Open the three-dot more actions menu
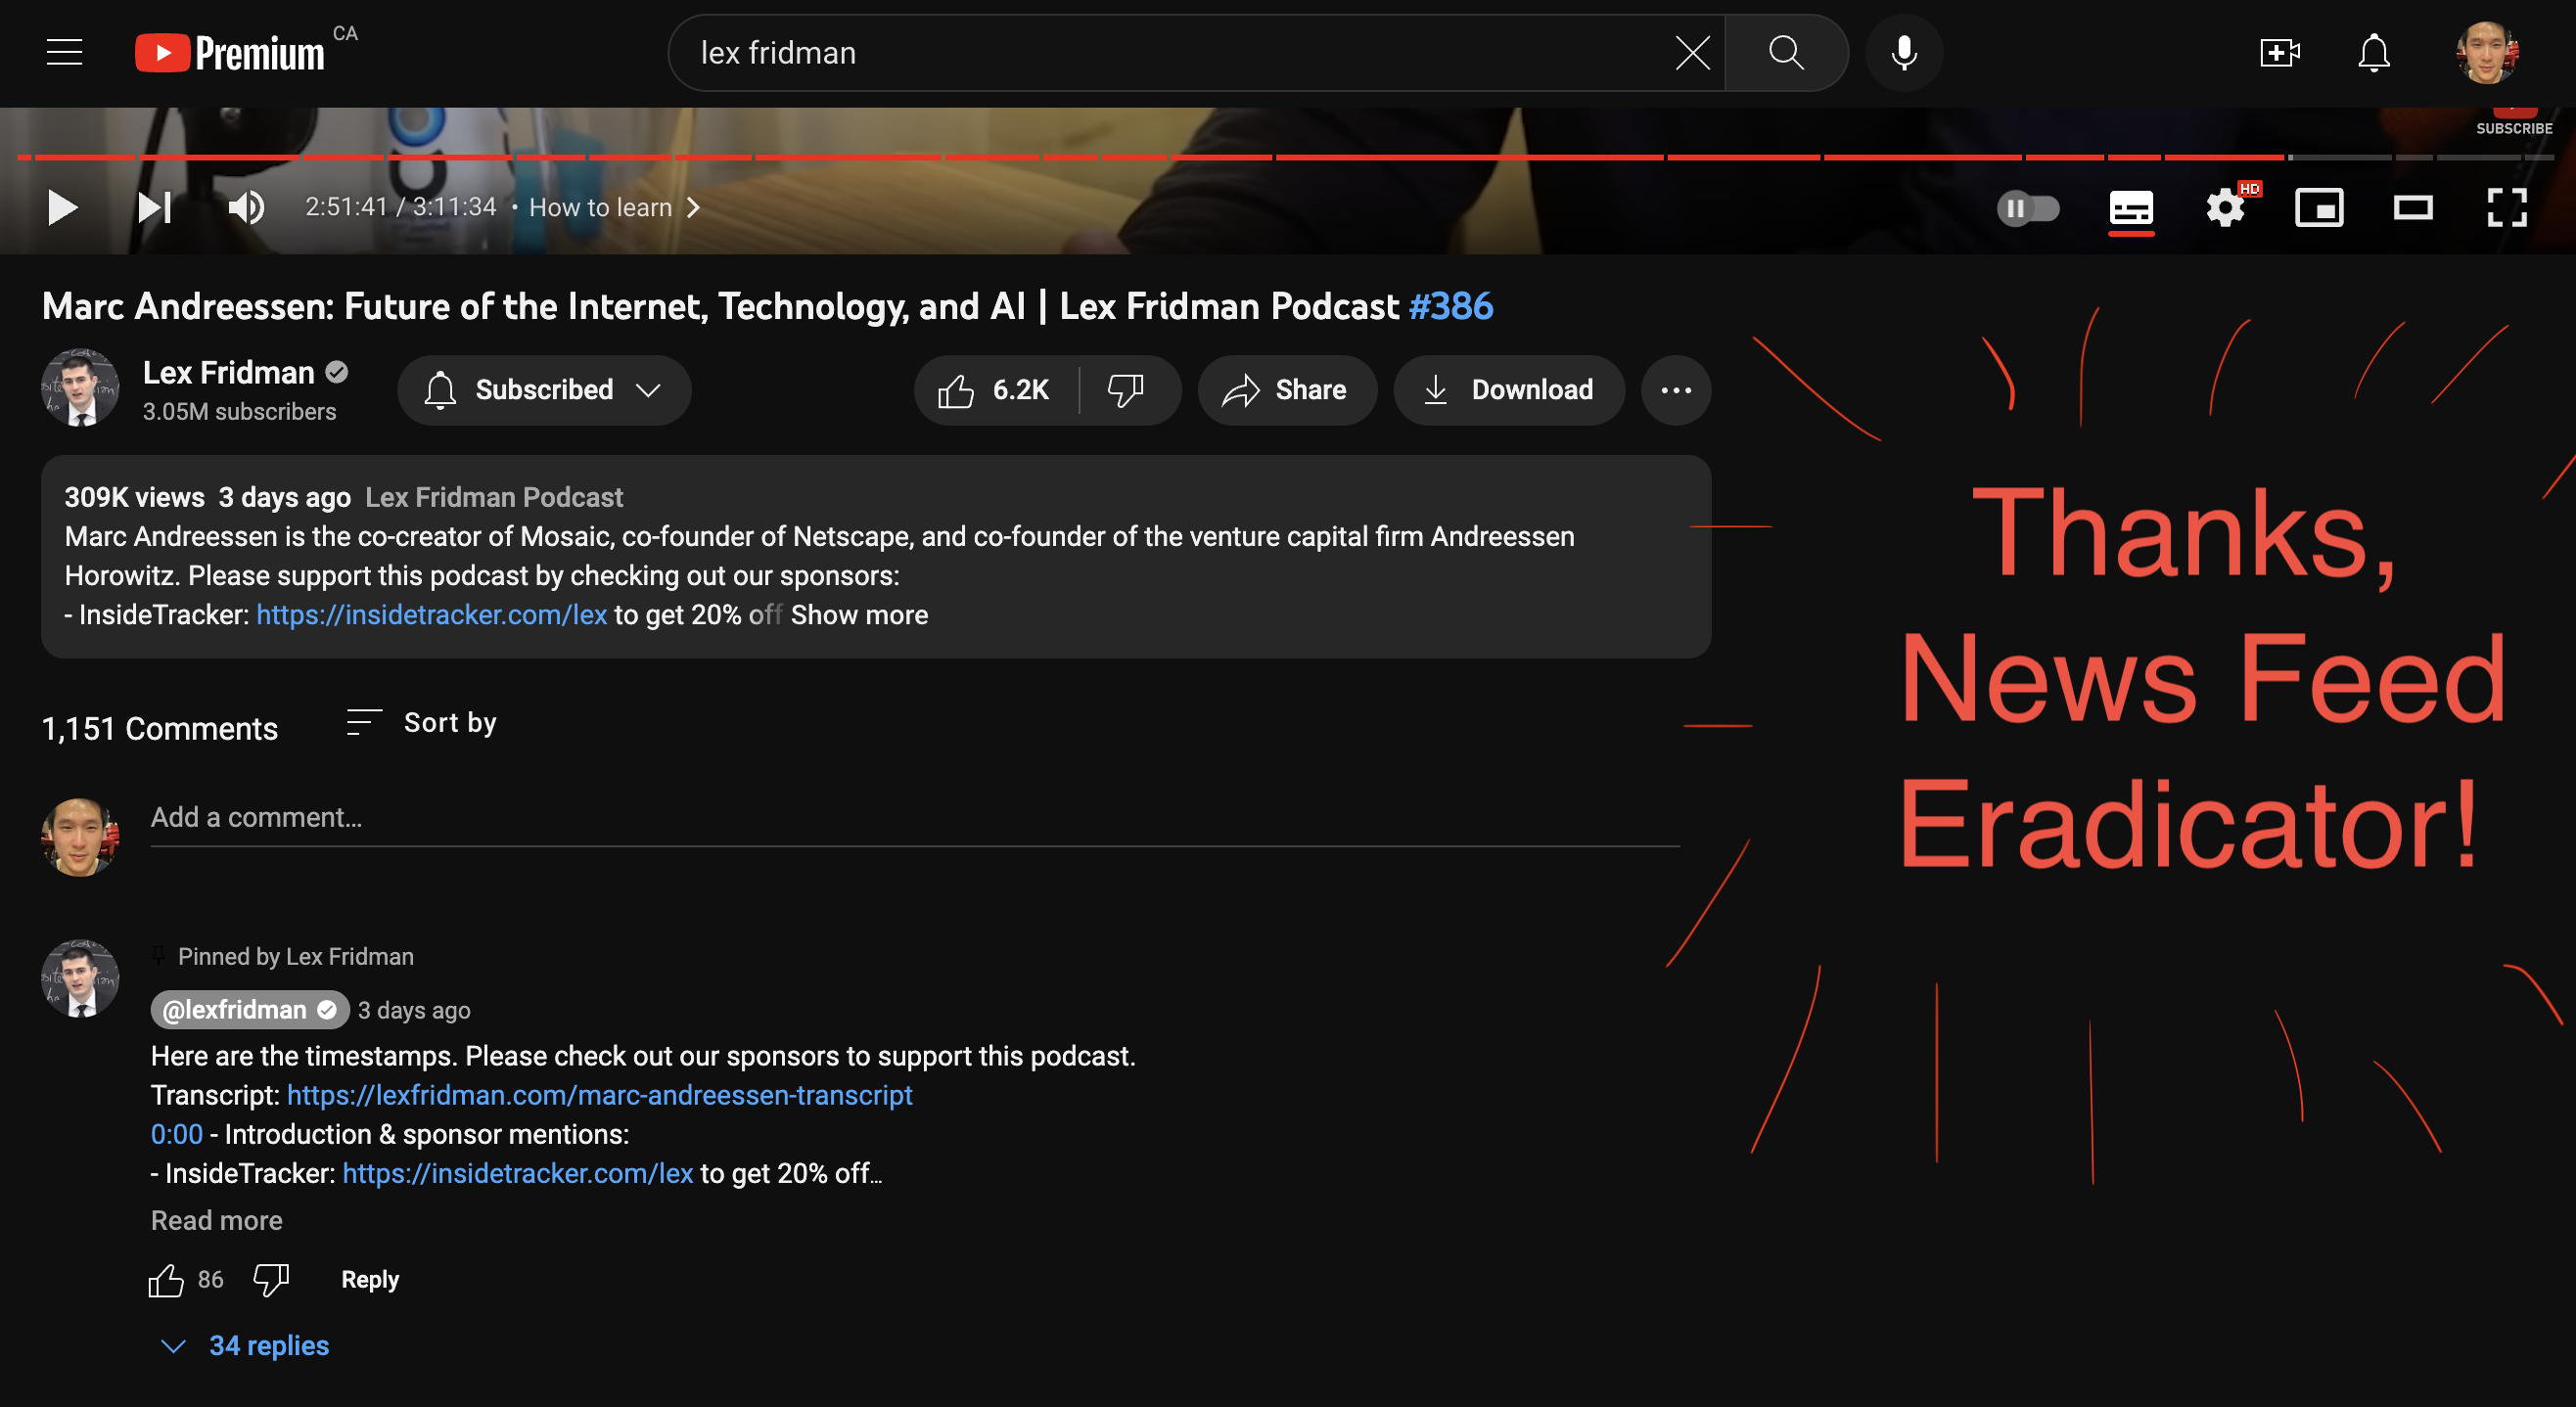Viewport: 2576px width, 1407px height. coord(1676,390)
